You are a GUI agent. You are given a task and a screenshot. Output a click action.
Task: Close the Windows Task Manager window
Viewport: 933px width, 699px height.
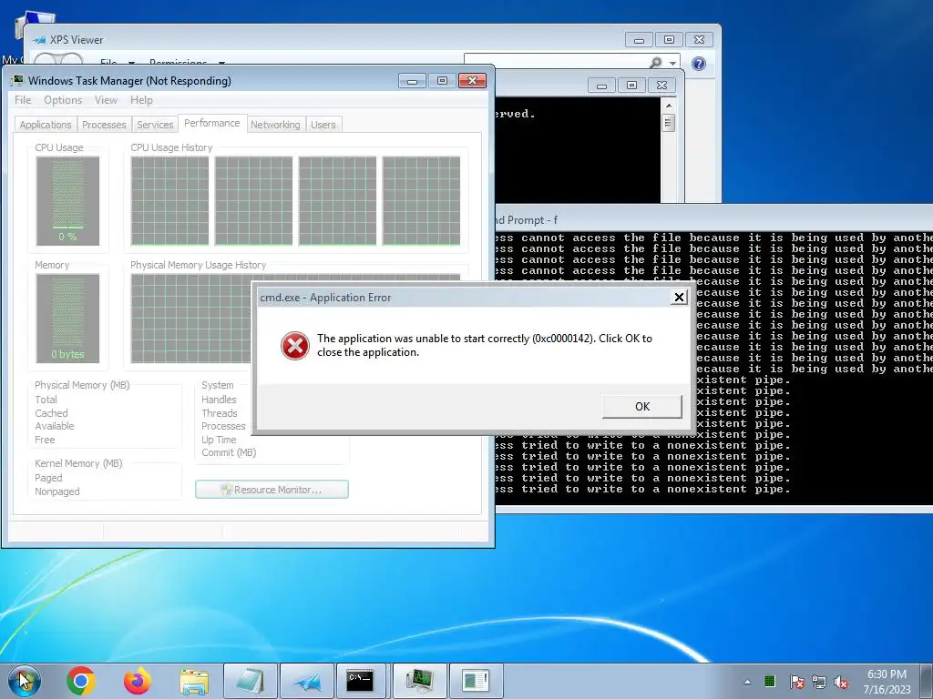tap(473, 80)
